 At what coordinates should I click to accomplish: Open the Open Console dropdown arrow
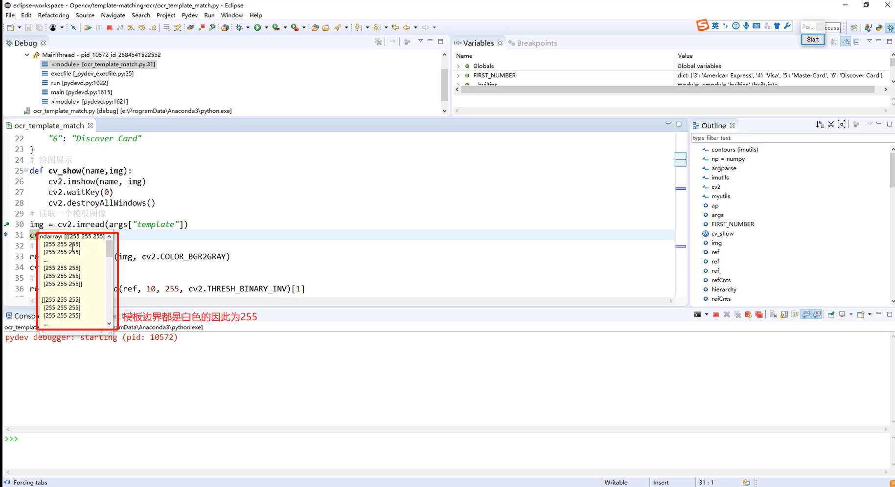pyautogui.click(x=870, y=314)
